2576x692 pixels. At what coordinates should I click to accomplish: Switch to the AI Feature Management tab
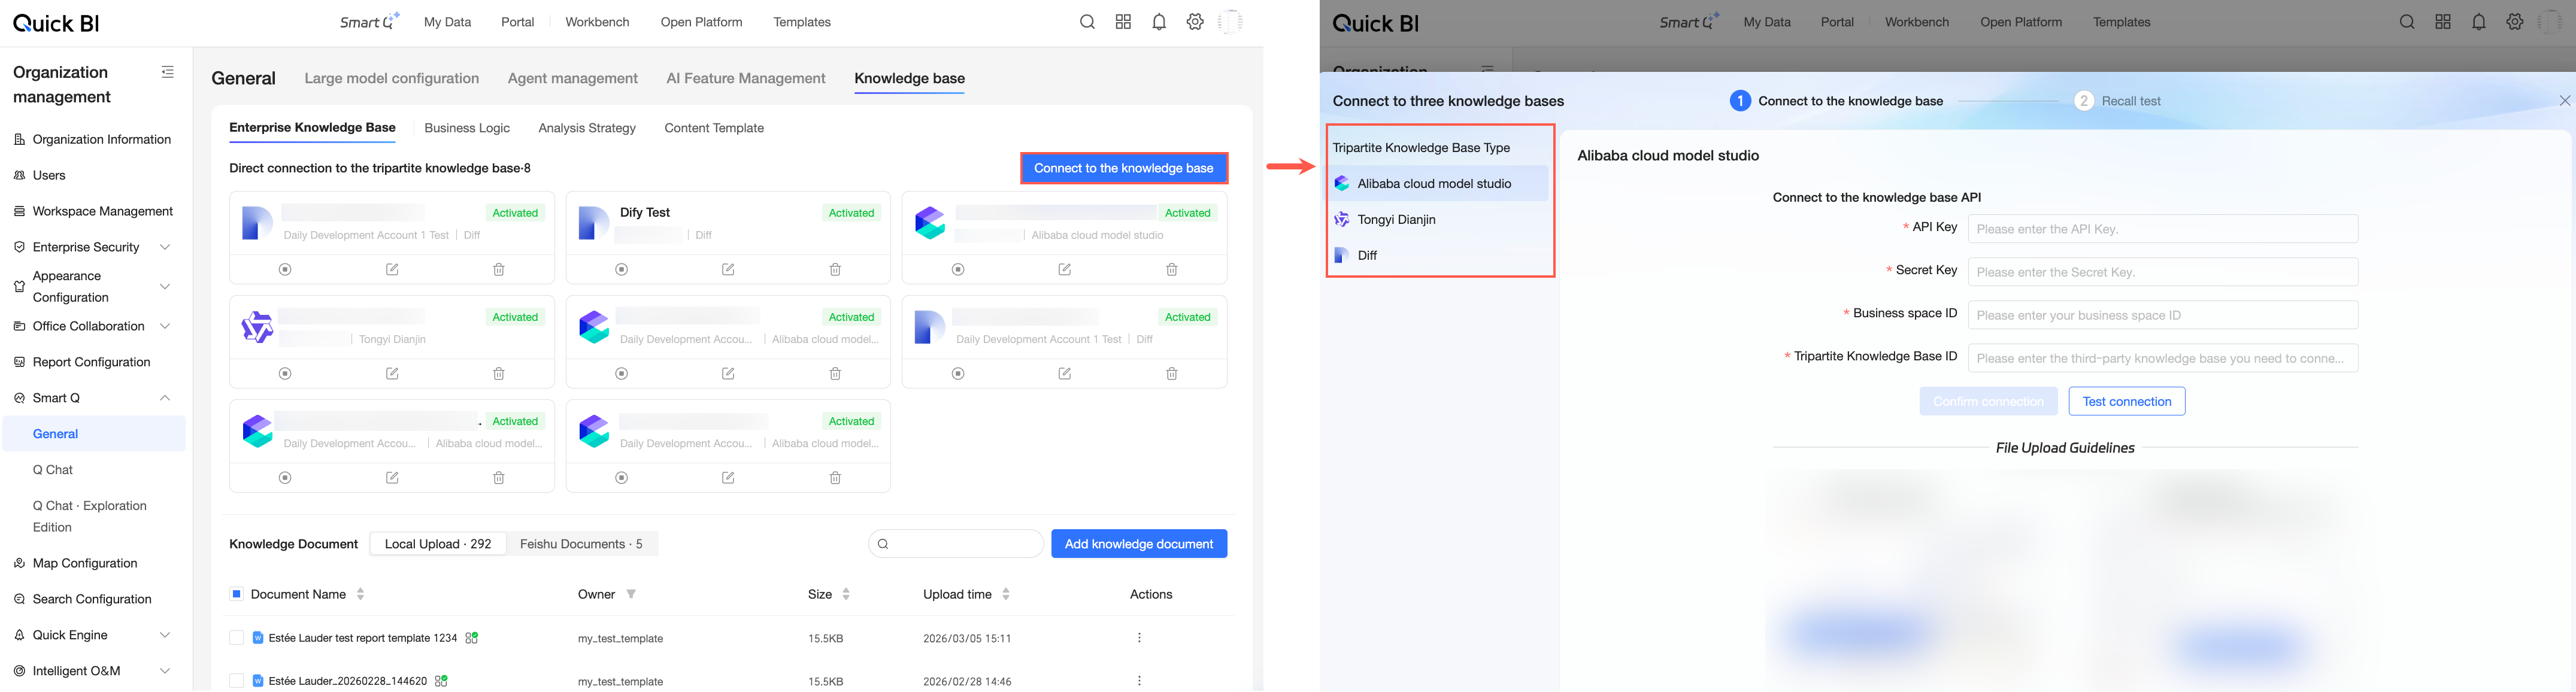pos(746,78)
